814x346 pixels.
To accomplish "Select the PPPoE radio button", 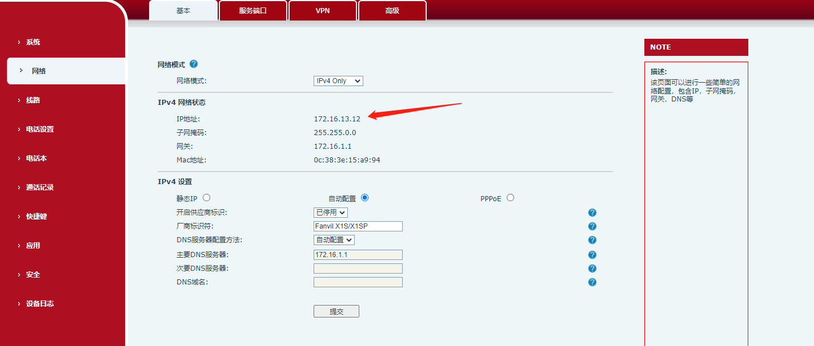I will 510,198.
